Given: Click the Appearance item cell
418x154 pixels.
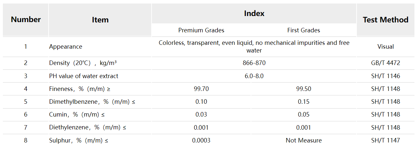Looking at the screenshot, I should click(x=66, y=47).
